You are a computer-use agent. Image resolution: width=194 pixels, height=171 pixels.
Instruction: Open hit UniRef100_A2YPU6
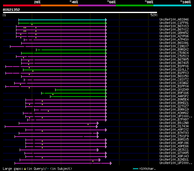pos(174,36)
